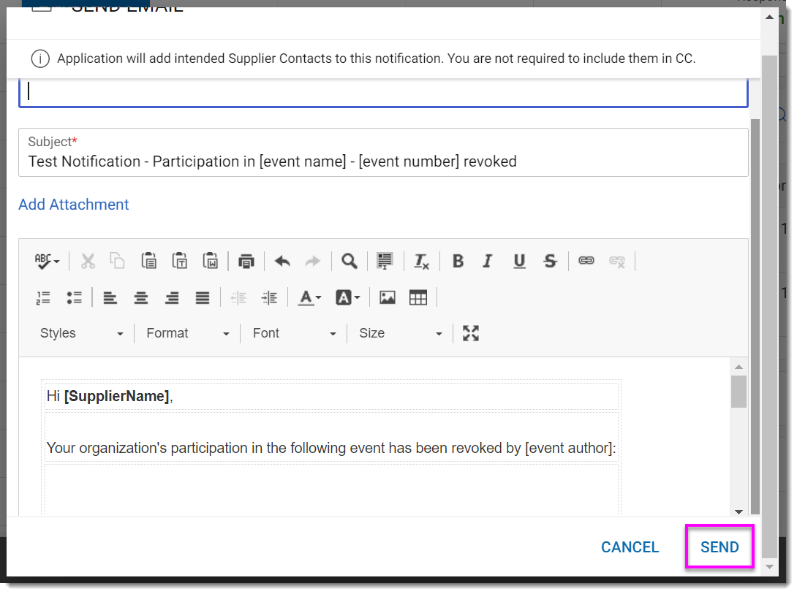This screenshot has height=594, width=797.
Task: Expand the Font dropdown
Action: 294,333
